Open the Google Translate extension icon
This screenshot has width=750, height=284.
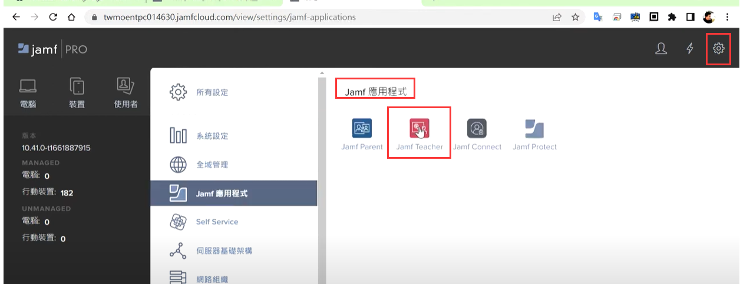597,17
